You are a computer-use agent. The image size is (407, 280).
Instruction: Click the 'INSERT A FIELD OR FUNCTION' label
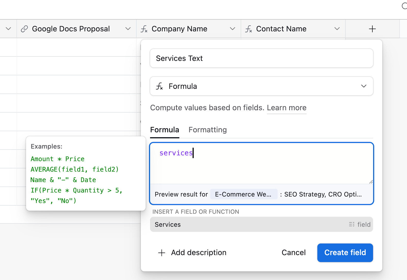point(196,212)
